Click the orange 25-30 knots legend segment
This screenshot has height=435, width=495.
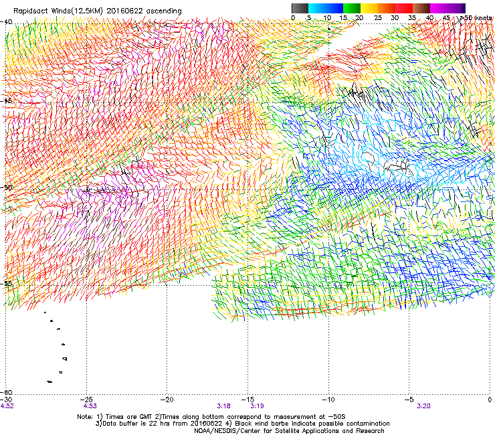[x=387, y=8]
